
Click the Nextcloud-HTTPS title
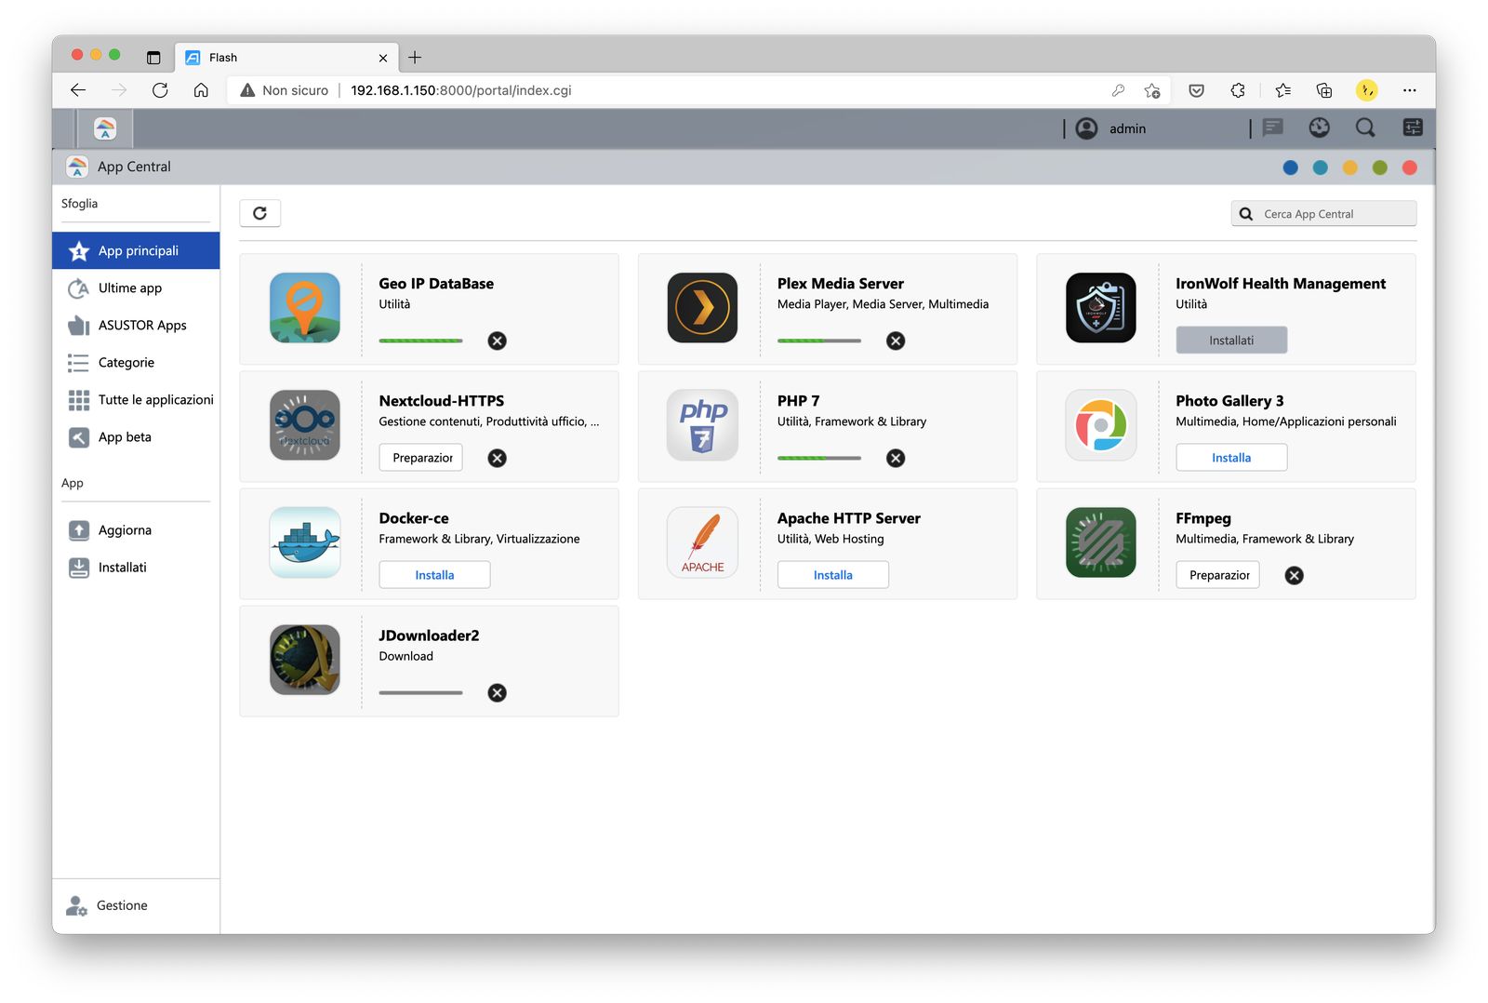point(442,401)
